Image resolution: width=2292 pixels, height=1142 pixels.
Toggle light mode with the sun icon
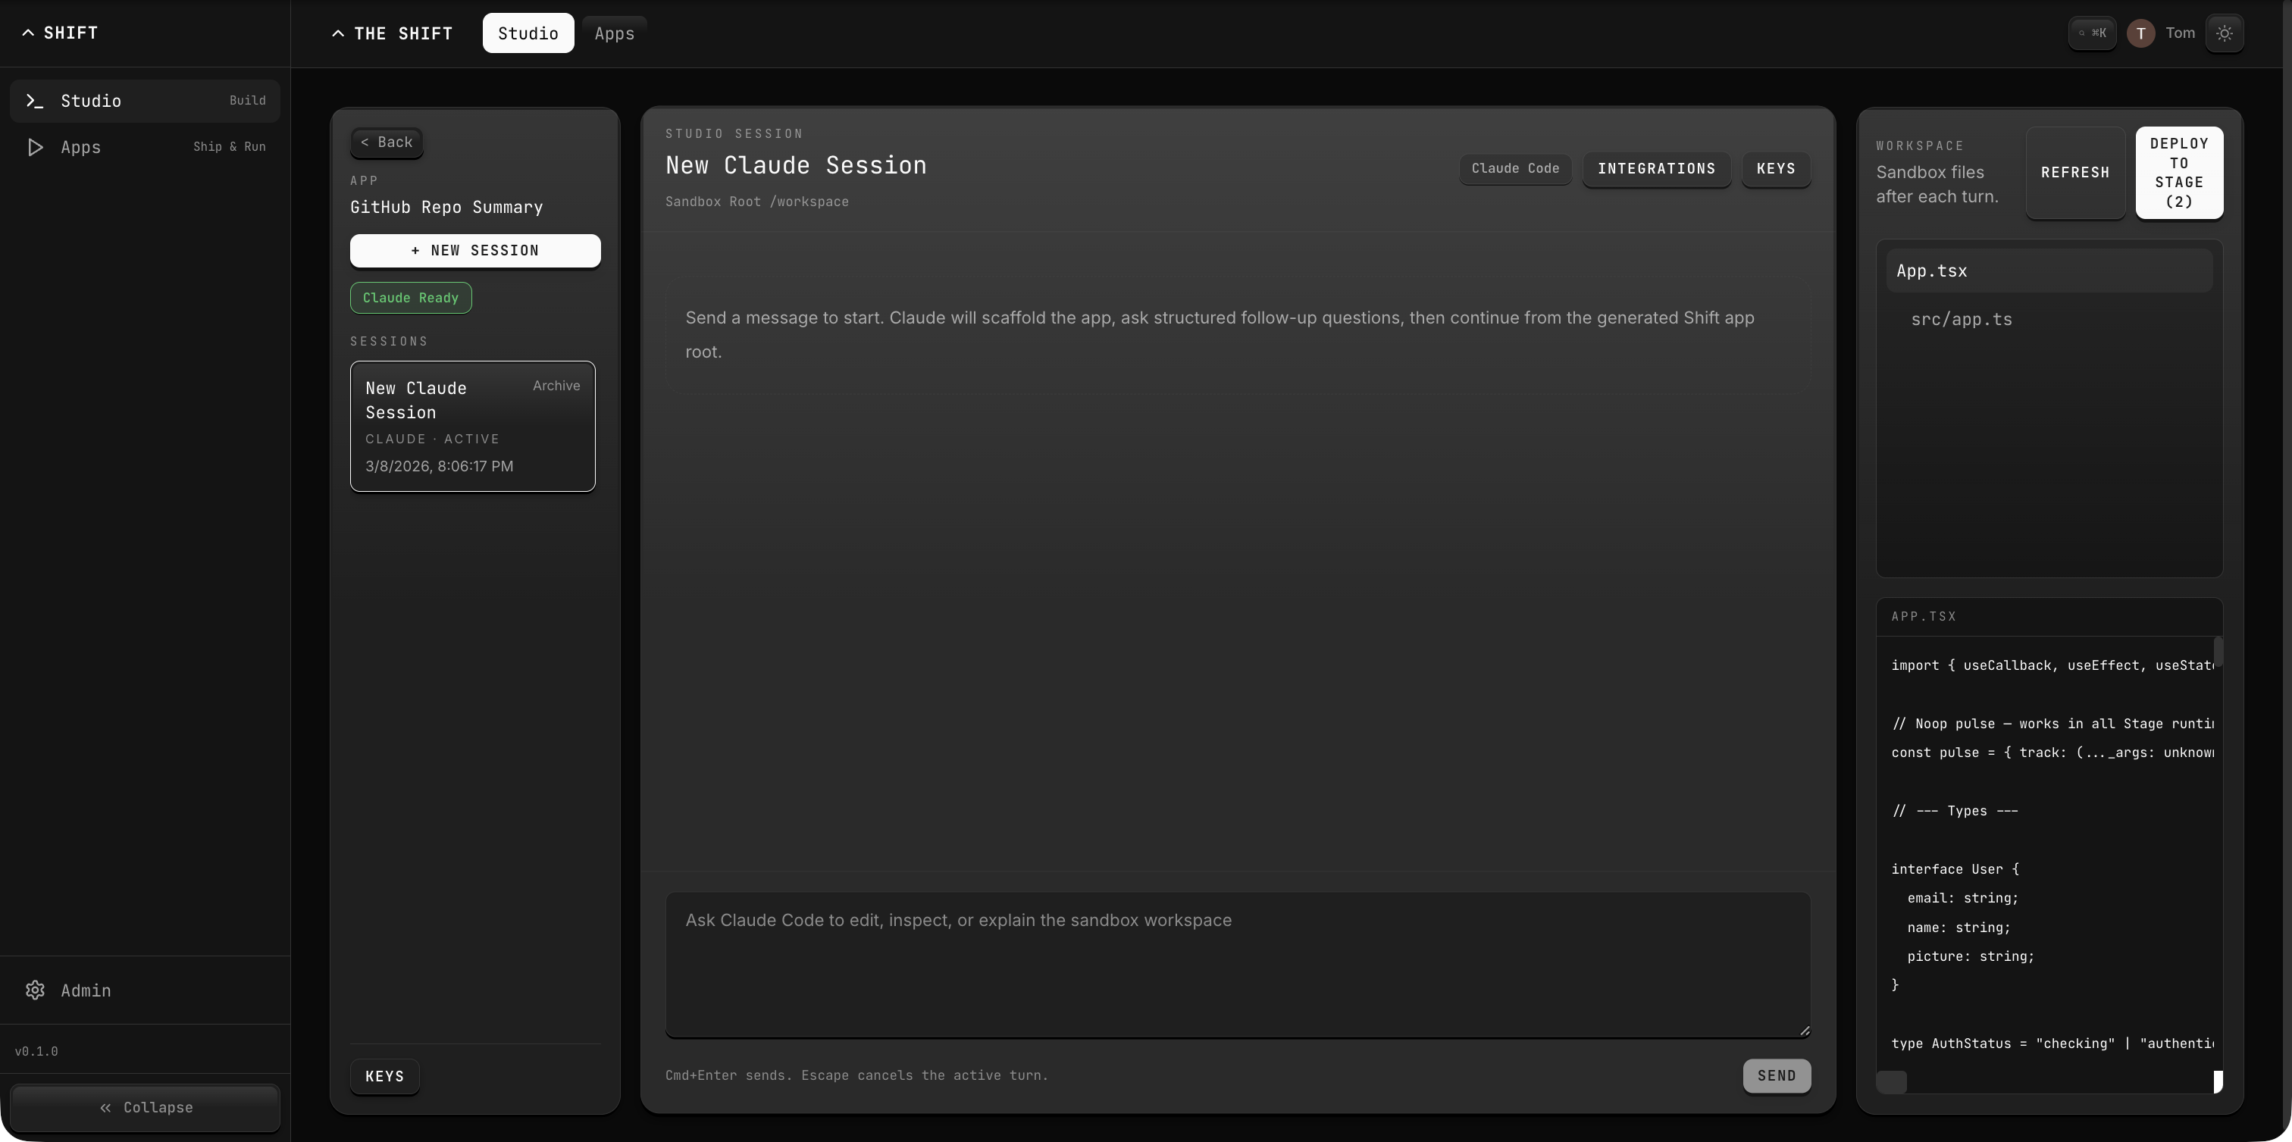2225,33
